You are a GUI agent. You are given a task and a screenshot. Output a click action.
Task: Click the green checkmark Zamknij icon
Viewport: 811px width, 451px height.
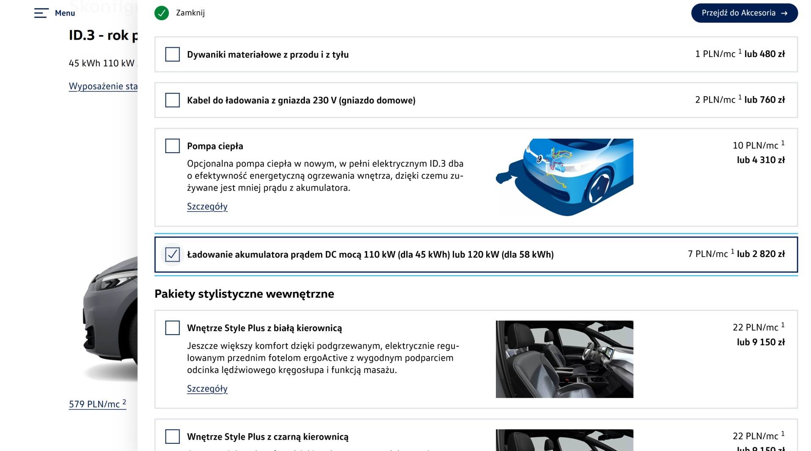tap(162, 13)
